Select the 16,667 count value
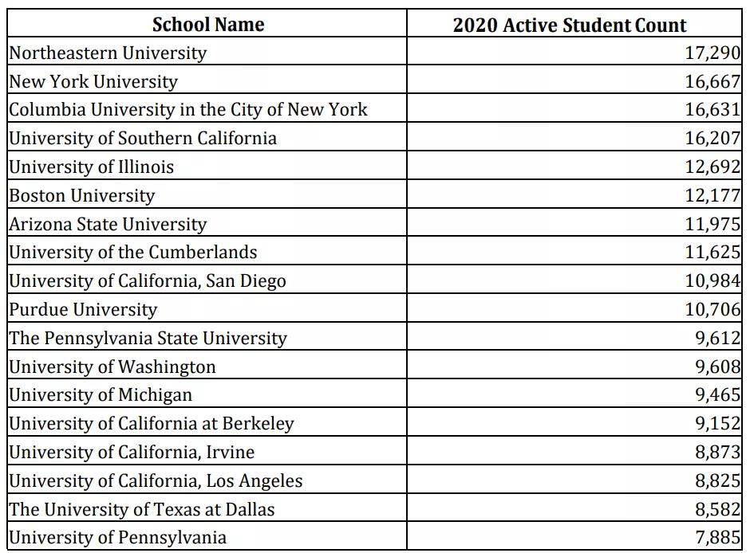Viewport: 750px width, 553px height. click(x=712, y=81)
